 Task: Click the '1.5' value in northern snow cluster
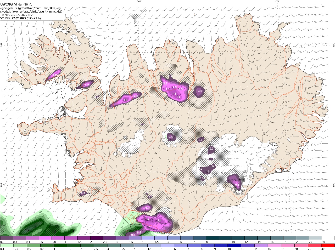click(x=175, y=87)
